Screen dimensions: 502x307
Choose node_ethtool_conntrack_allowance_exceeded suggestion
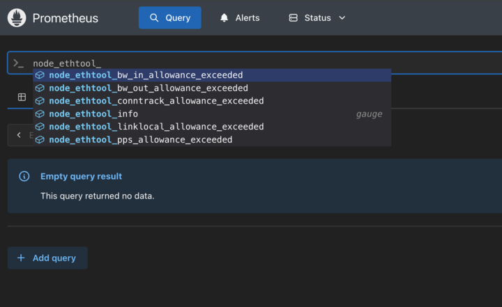212,101
